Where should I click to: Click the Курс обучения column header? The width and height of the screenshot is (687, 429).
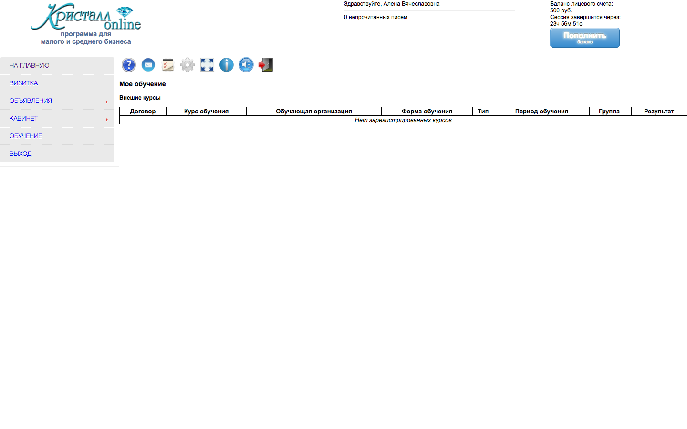(206, 112)
